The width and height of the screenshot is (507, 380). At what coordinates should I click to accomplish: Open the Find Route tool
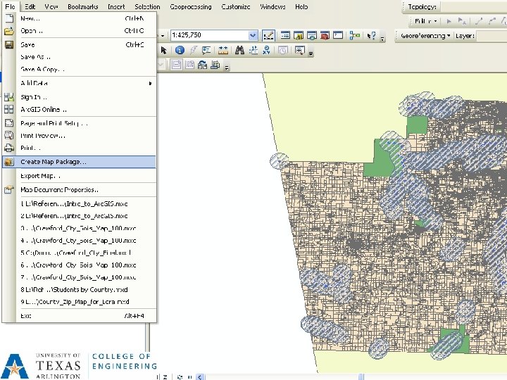click(254, 50)
